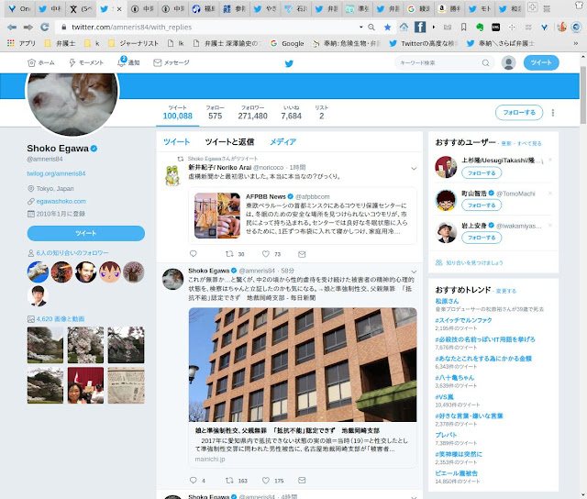Open new browser tab plus button
This screenshot has width=587, height=499.
click(532, 7)
